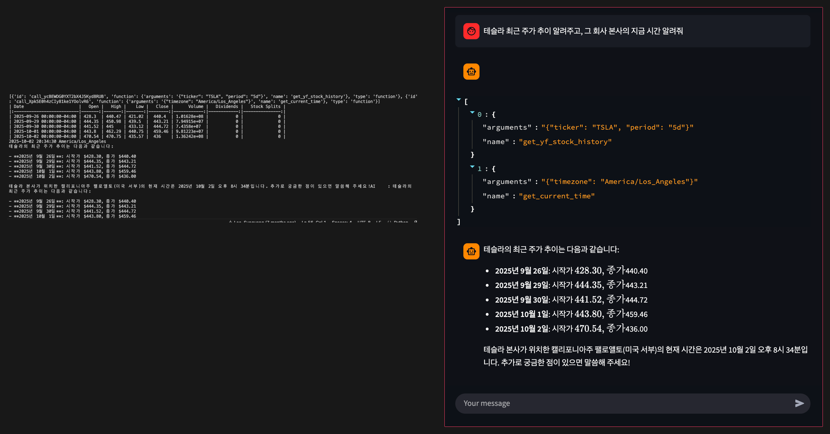Click the "get_current_time" name value
Screen dimensions: 830x434
[557, 196]
